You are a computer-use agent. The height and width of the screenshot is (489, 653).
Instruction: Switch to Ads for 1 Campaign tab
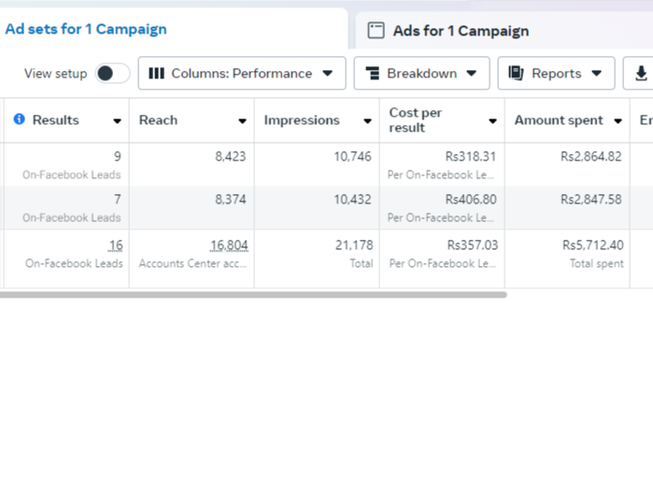(460, 31)
